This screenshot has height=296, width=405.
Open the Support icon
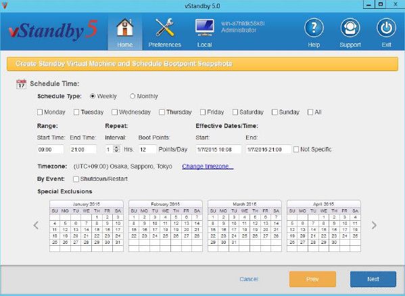[350, 28]
